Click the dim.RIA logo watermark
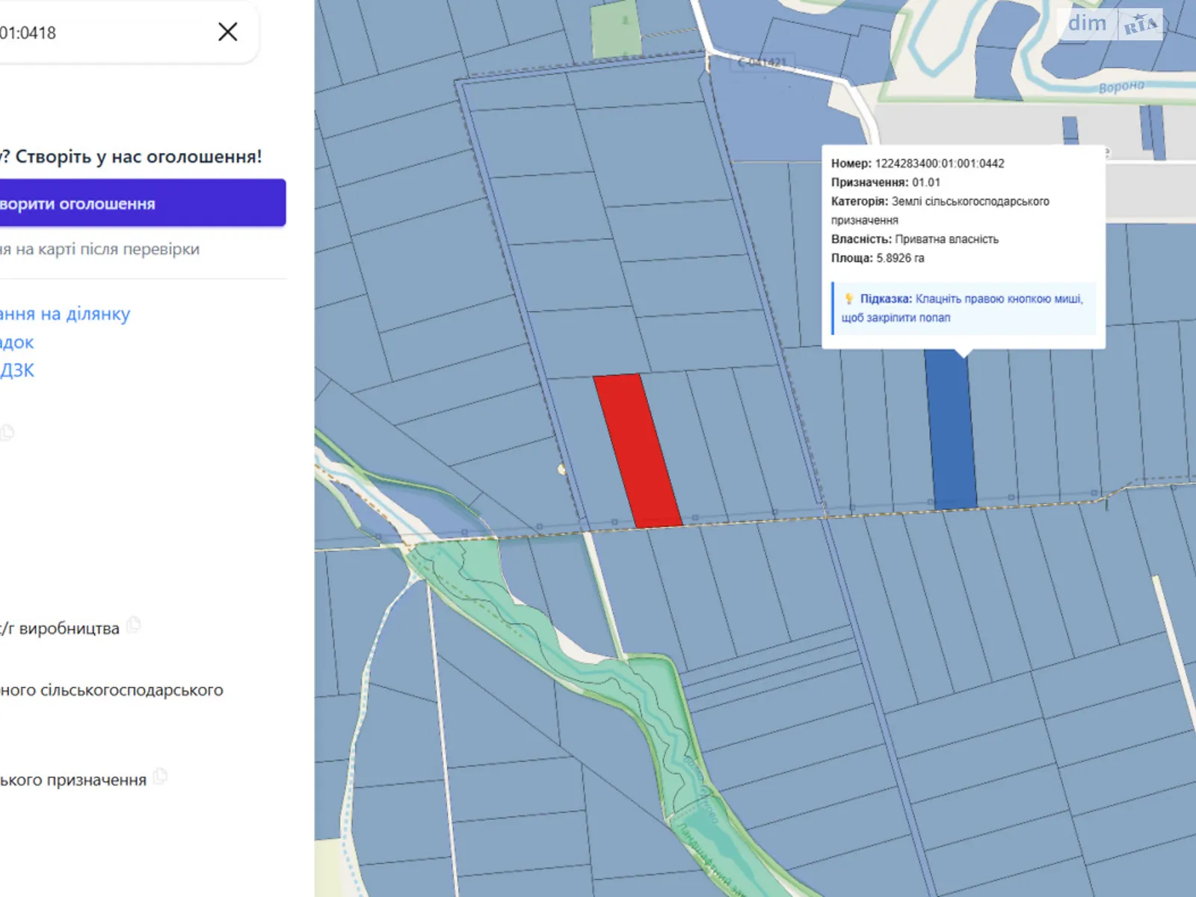 coord(1112,24)
